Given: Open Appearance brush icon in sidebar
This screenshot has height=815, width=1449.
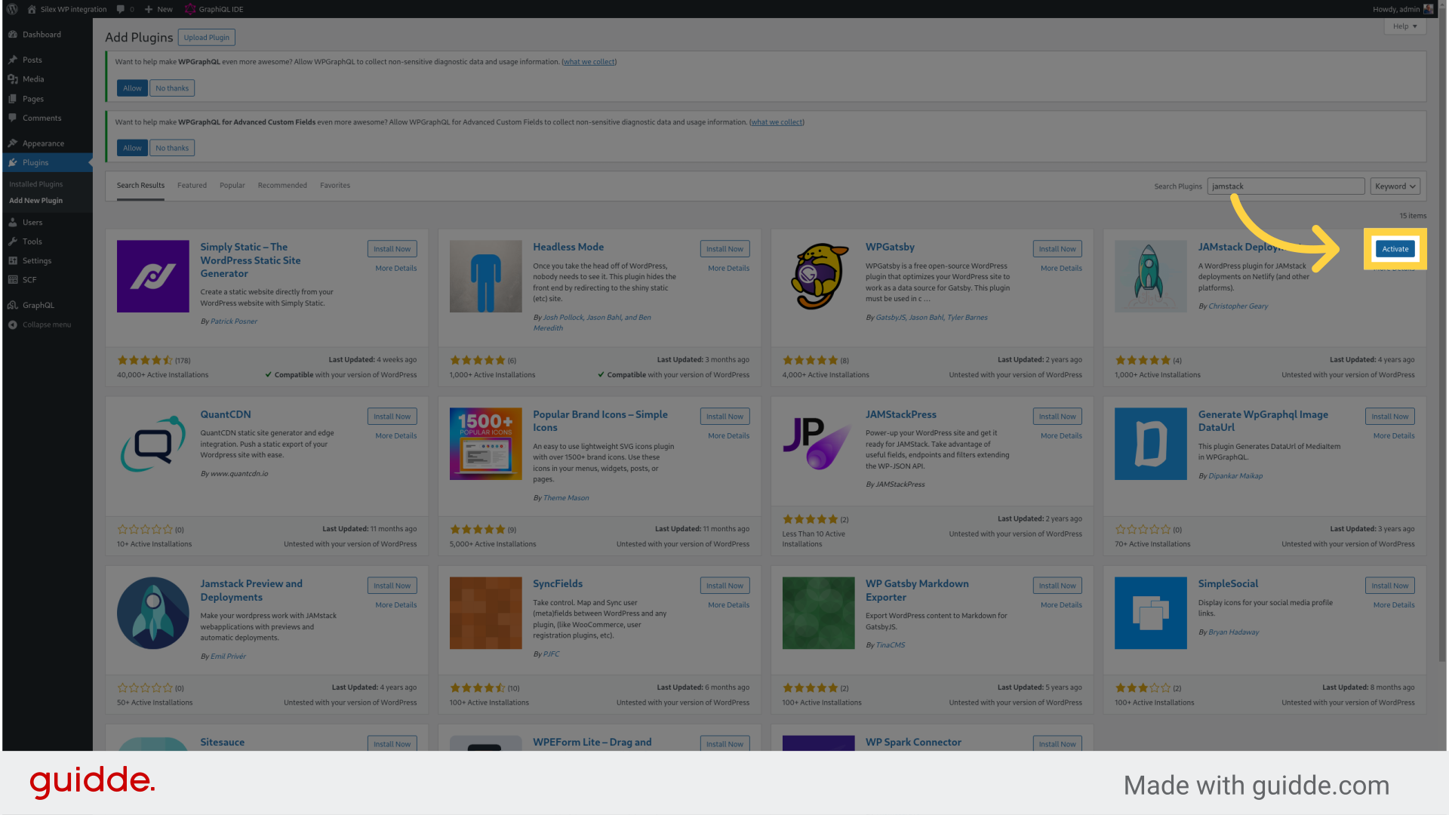Looking at the screenshot, I should click(12, 143).
